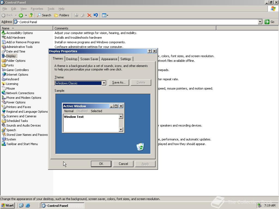Click Cancel in Display Properties
The height and width of the screenshot is (209, 279).
tap(123, 164)
